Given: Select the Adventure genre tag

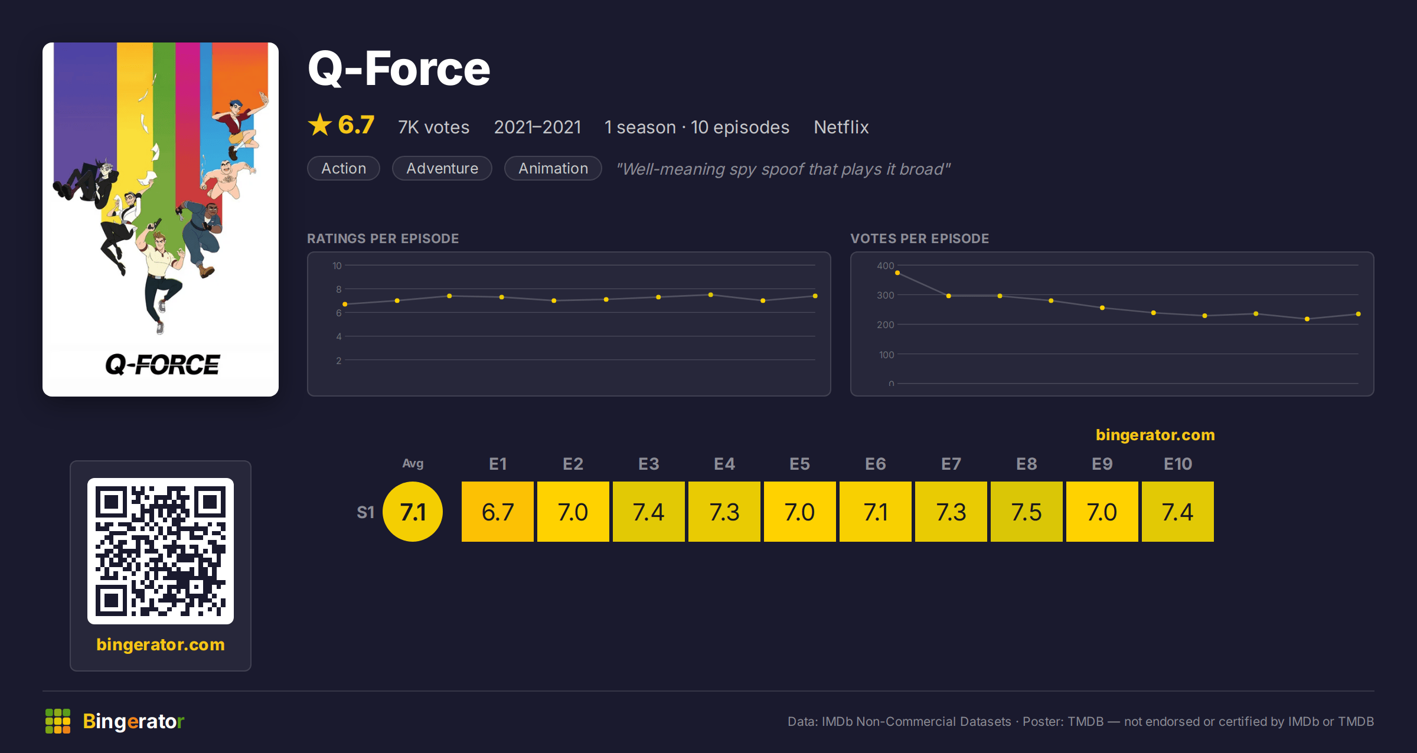Looking at the screenshot, I should coord(442,168).
